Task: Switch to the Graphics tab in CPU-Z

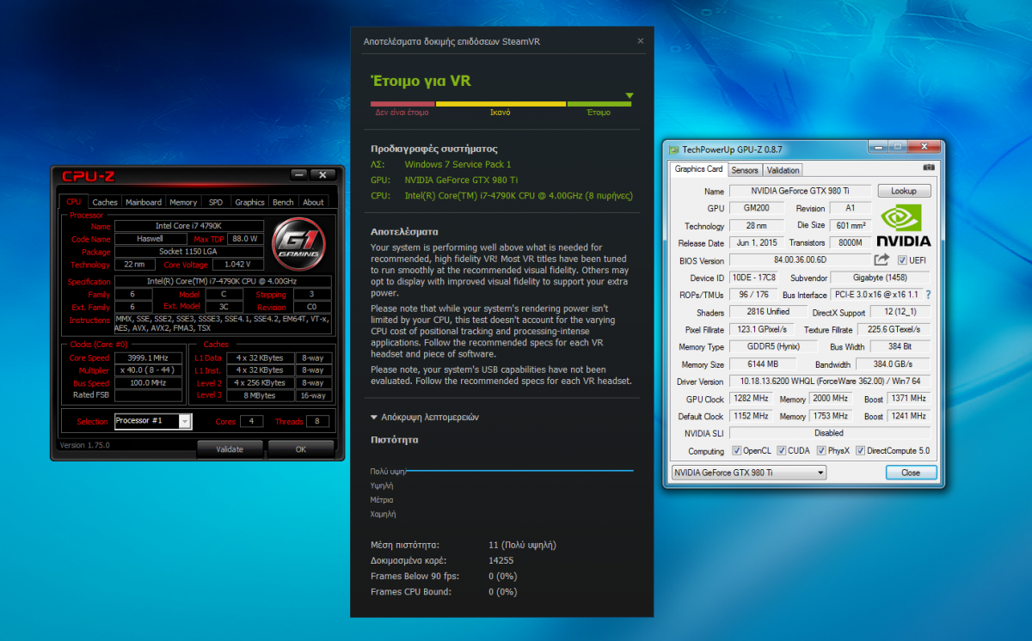Action: 249,202
